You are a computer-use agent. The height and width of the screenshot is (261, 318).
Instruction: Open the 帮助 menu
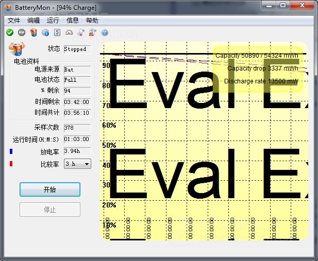coord(92,21)
